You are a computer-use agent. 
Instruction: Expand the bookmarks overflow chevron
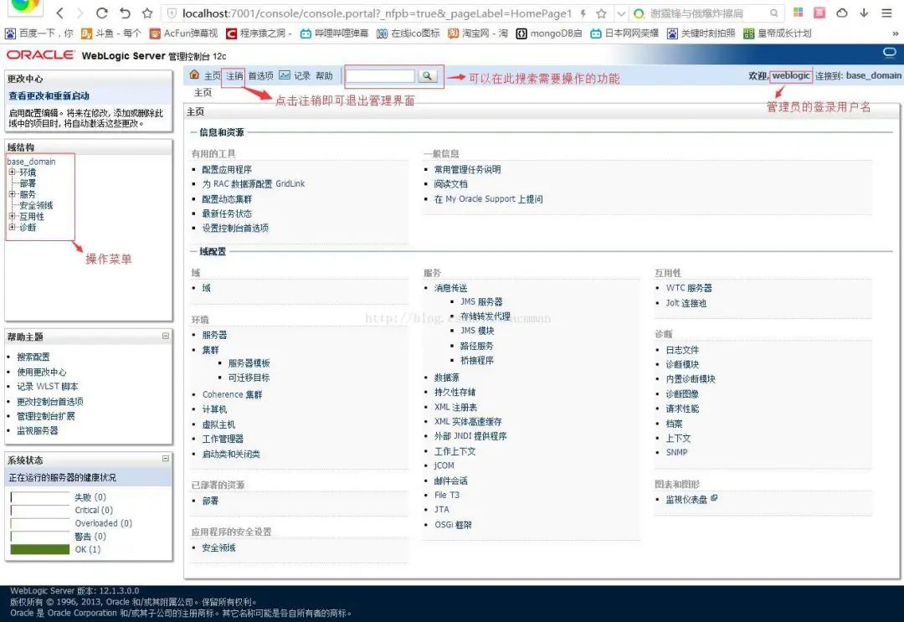click(x=896, y=33)
